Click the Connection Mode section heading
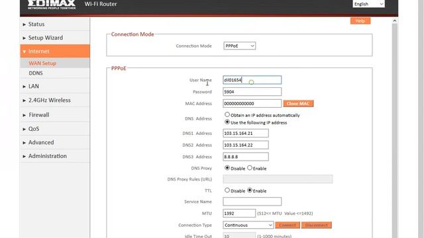This screenshot has height=238, width=424. (132, 34)
